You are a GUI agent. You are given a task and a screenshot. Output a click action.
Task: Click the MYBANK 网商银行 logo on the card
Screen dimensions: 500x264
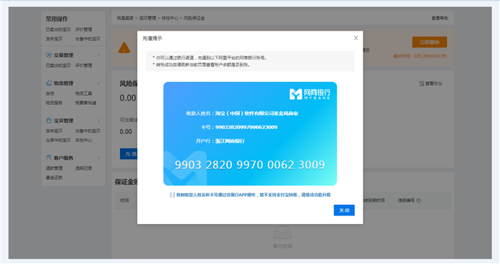coord(309,94)
